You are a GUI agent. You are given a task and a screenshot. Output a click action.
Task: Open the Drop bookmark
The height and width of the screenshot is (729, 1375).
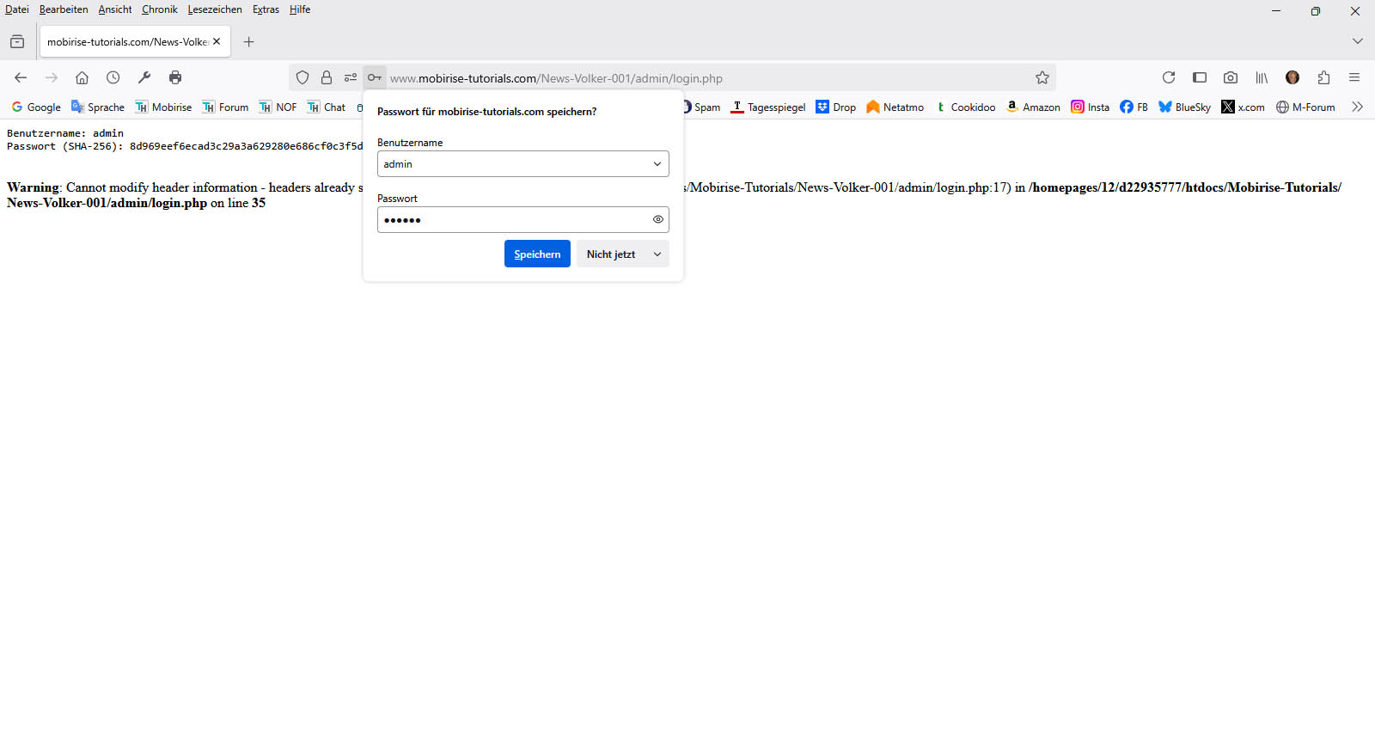(x=836, y=107)
